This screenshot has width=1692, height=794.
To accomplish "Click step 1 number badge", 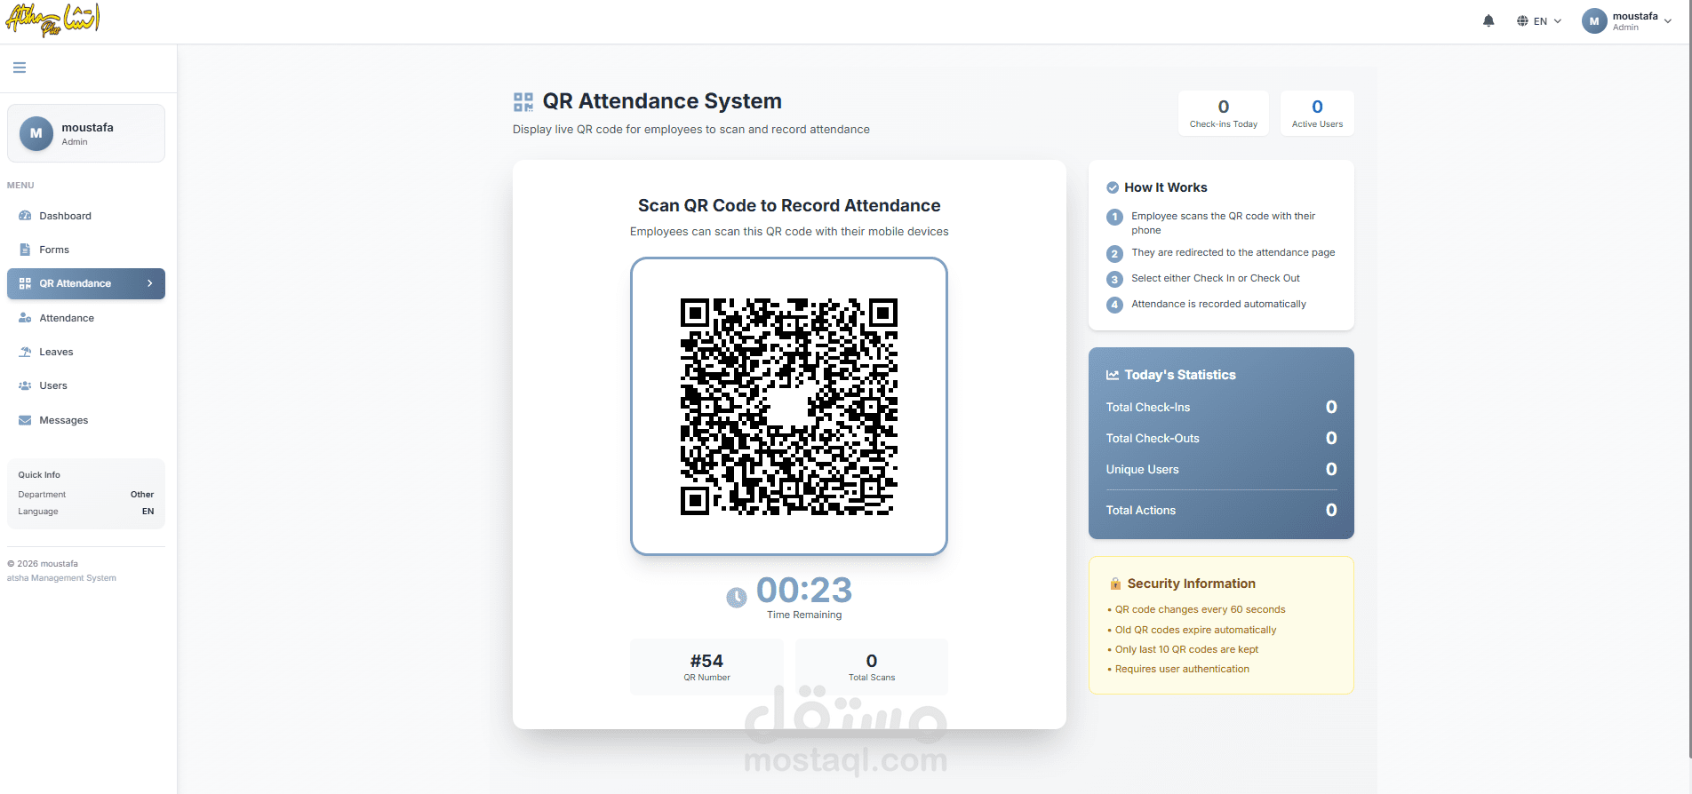I will (x=1114, y=217).
